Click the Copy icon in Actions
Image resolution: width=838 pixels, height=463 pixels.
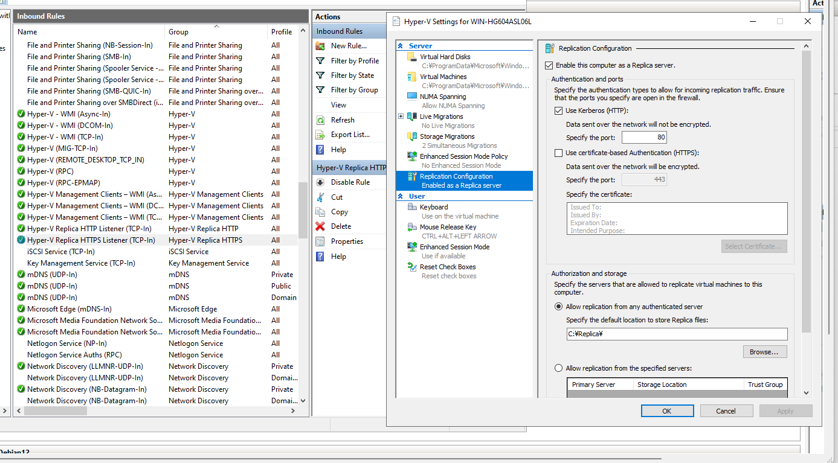(x=320, y=212)
